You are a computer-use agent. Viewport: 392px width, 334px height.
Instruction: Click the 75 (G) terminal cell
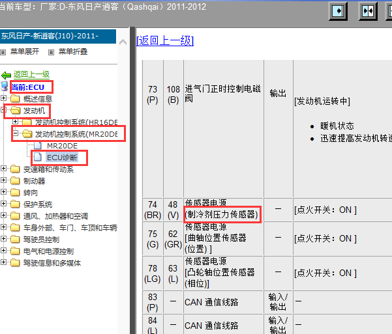coord(153,239)
